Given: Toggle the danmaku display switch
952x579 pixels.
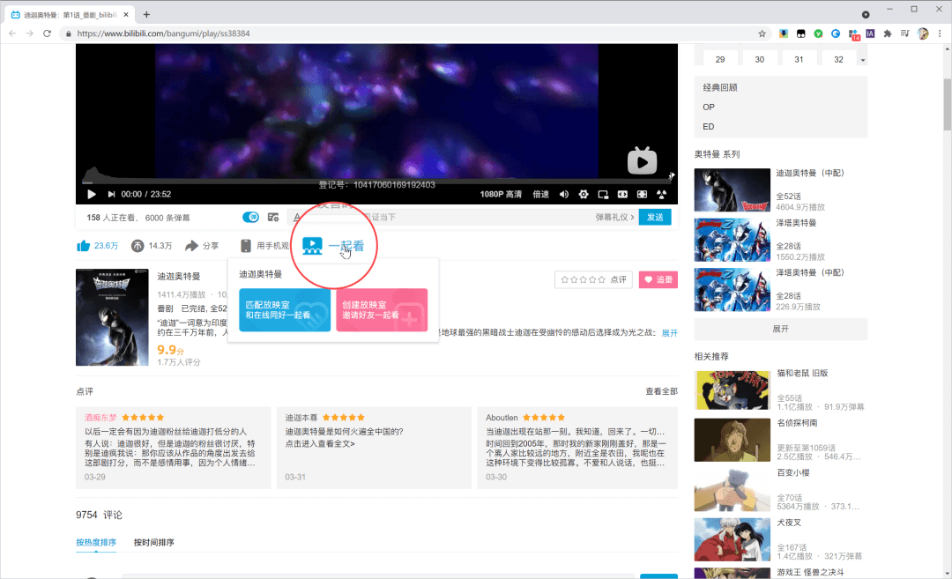Looking at the screenshot, I should [250, 218].
